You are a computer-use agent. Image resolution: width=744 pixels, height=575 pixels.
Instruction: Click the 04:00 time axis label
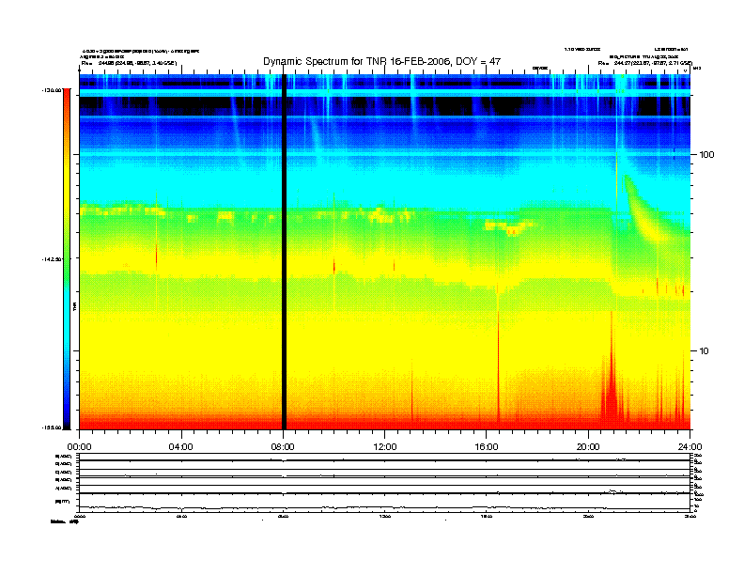(181, 447)
